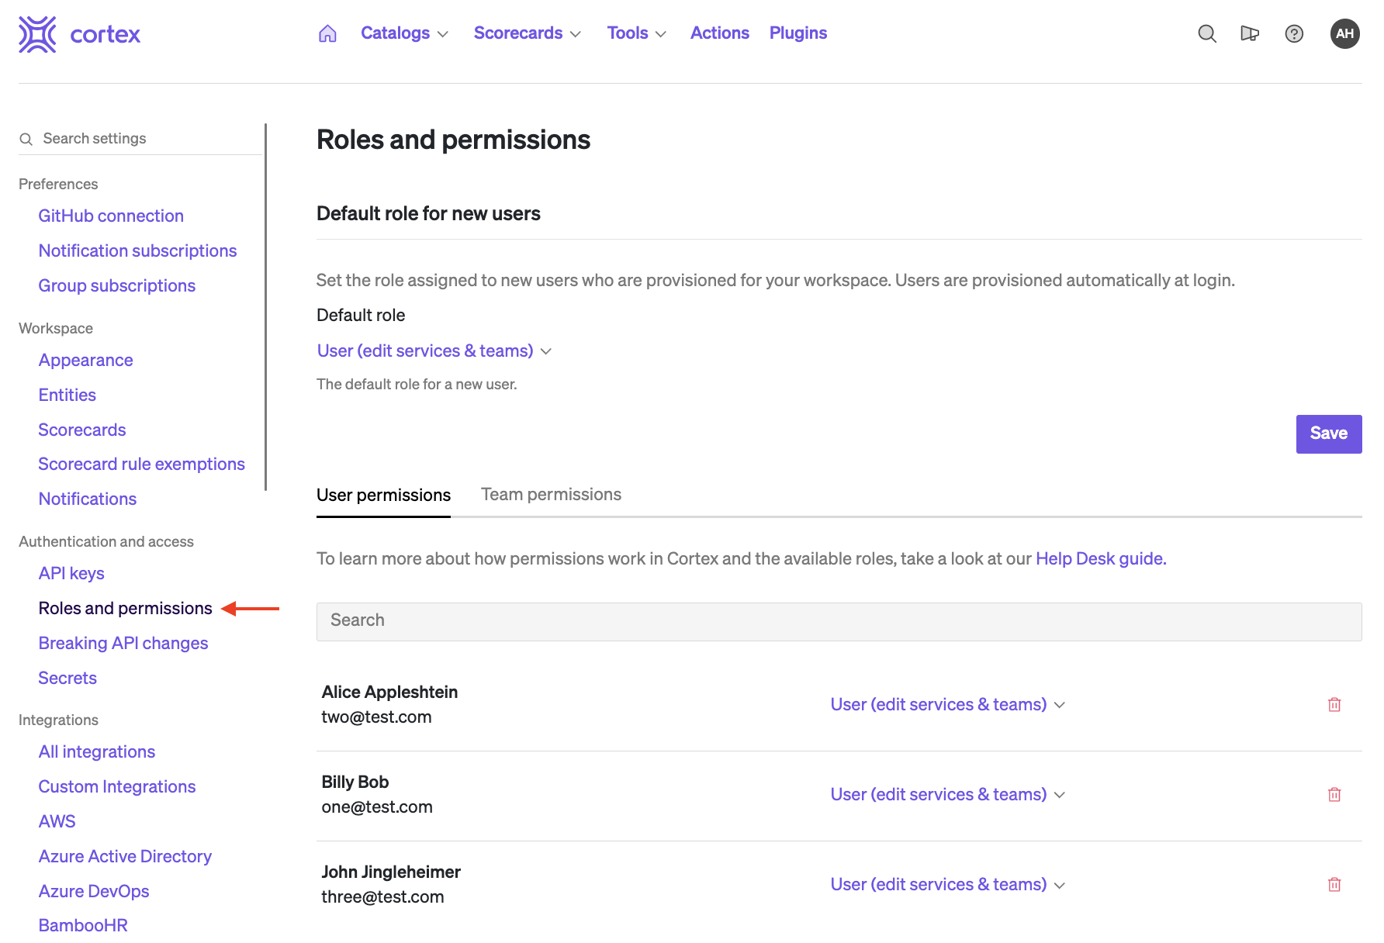Open the announcements megaphone icon
This screenshot has width=1384, height=943.
(x=1250, y=33)
